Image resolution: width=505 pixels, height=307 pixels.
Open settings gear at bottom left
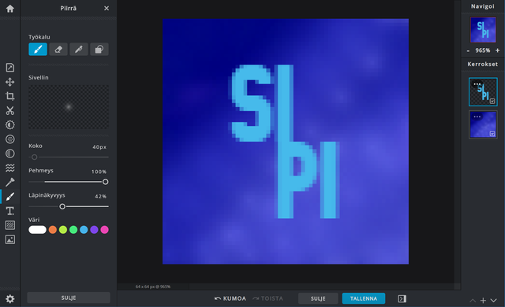[x=10, y=299]
